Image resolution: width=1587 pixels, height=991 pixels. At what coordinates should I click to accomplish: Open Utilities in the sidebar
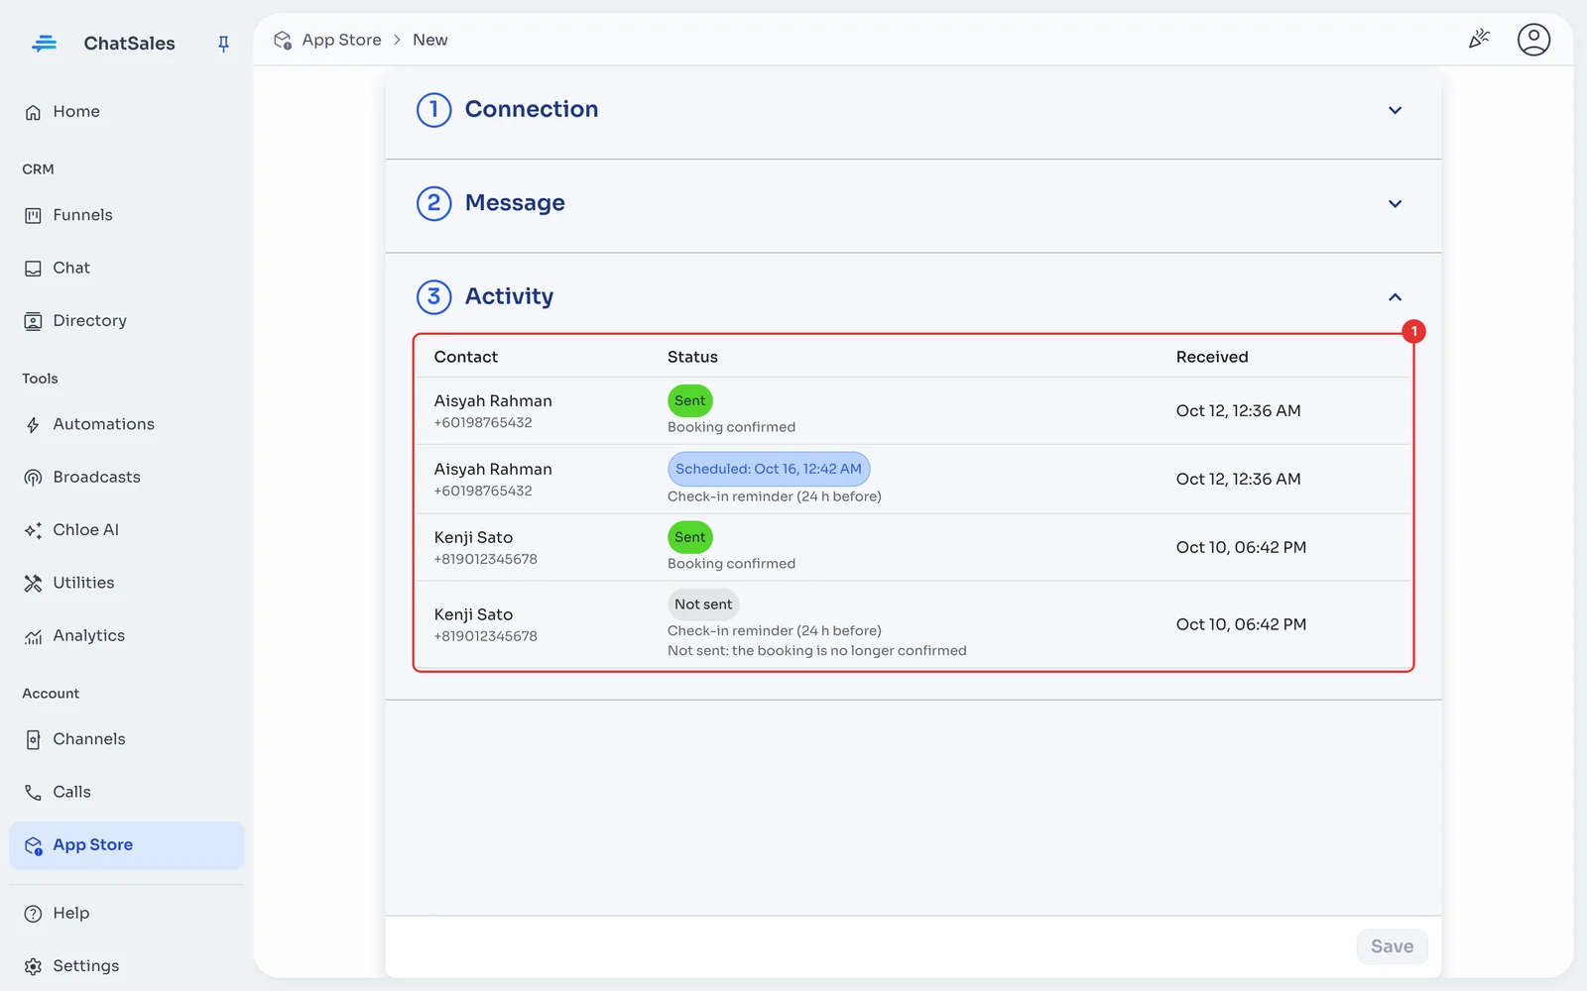(126, 583)
